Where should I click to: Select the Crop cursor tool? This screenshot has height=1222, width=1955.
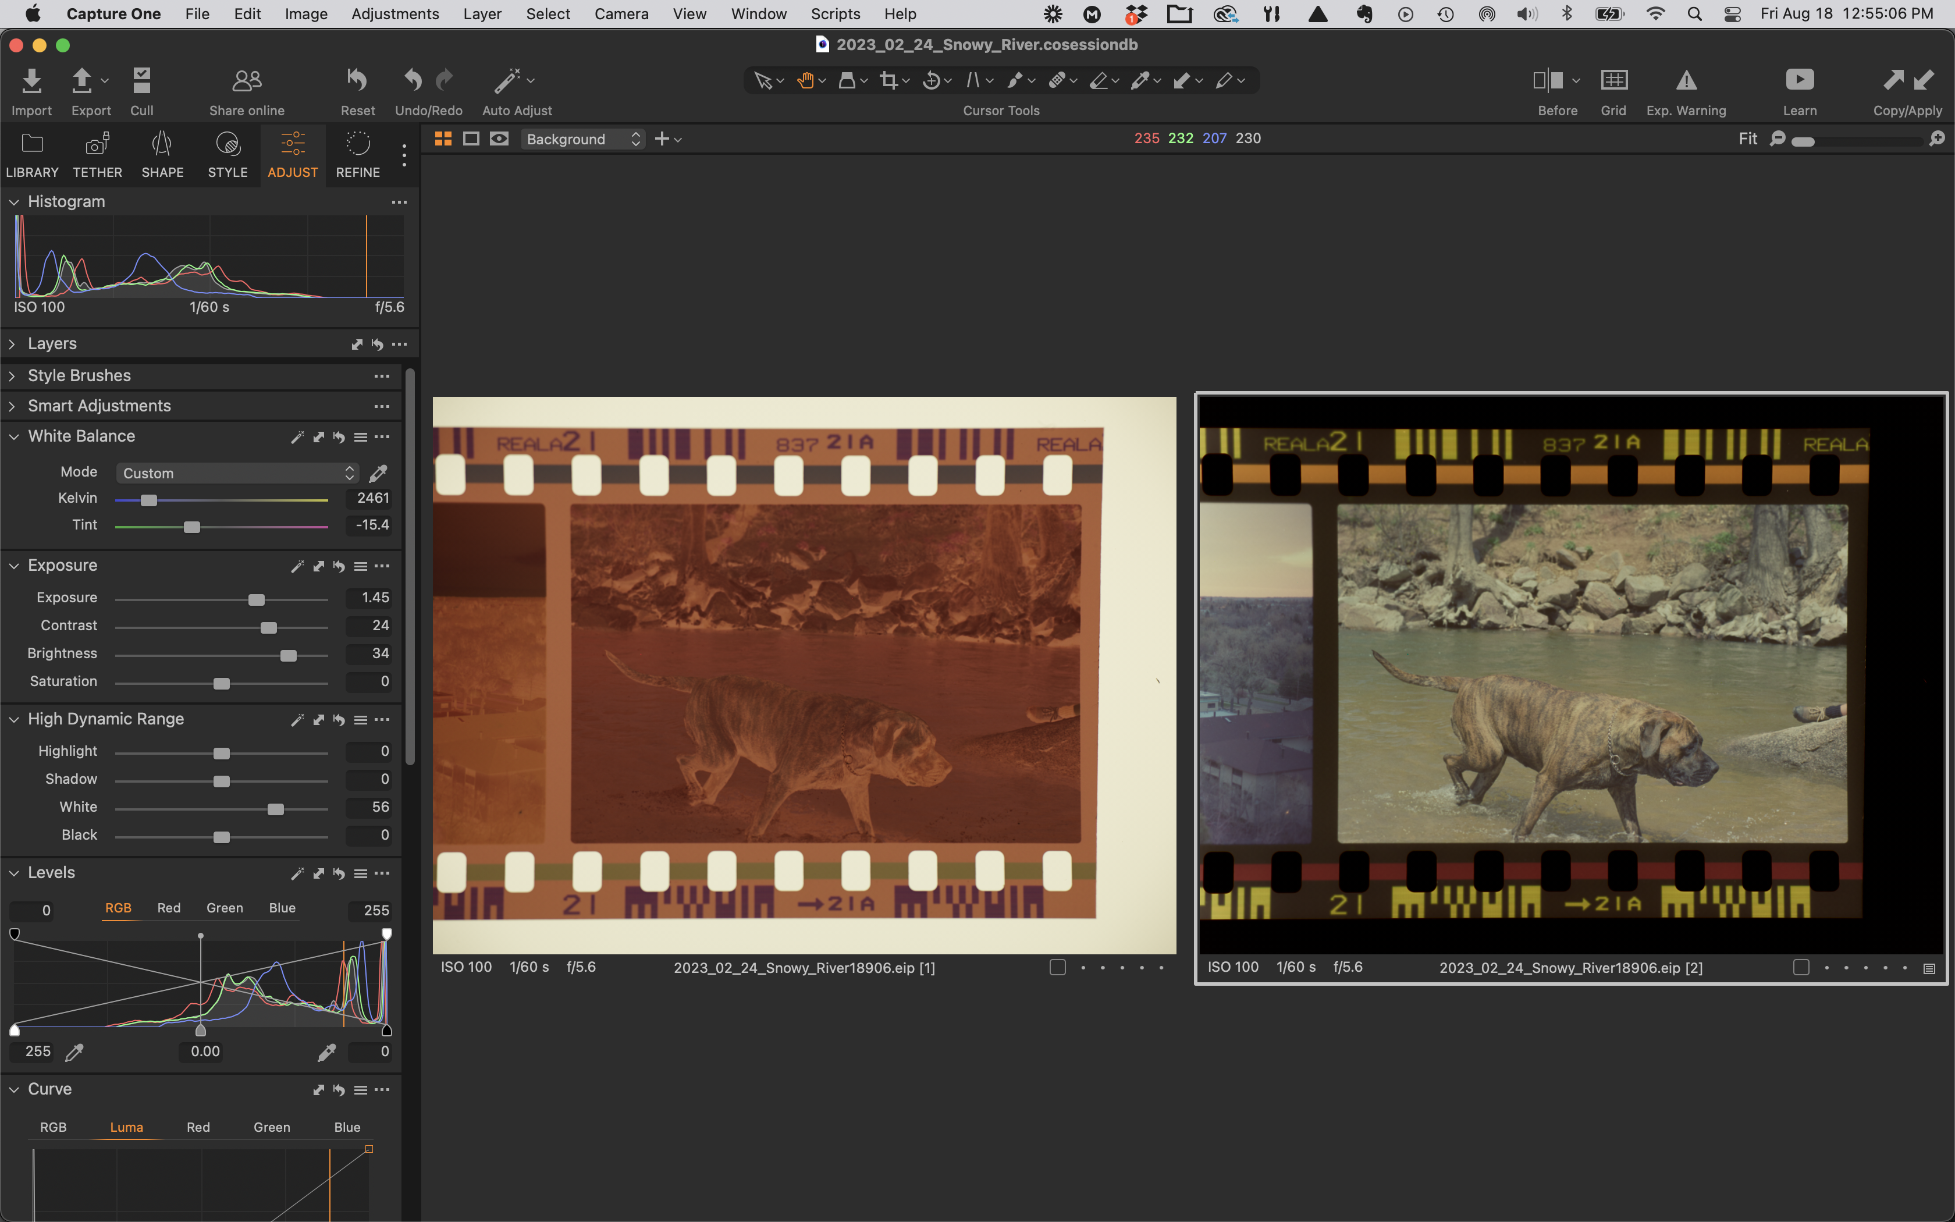[890, 81]
